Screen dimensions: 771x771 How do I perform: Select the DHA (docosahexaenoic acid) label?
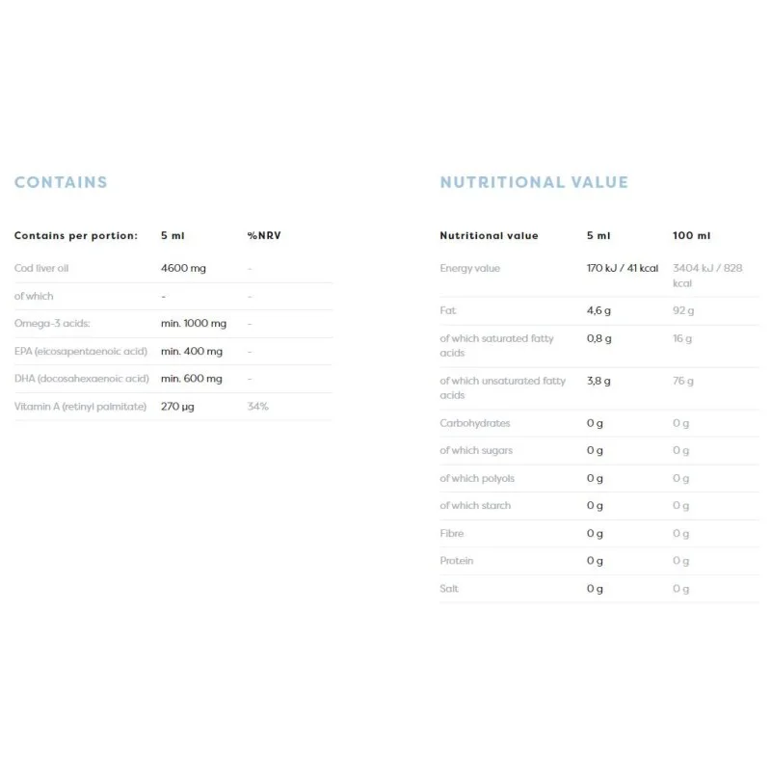[82, 379]
